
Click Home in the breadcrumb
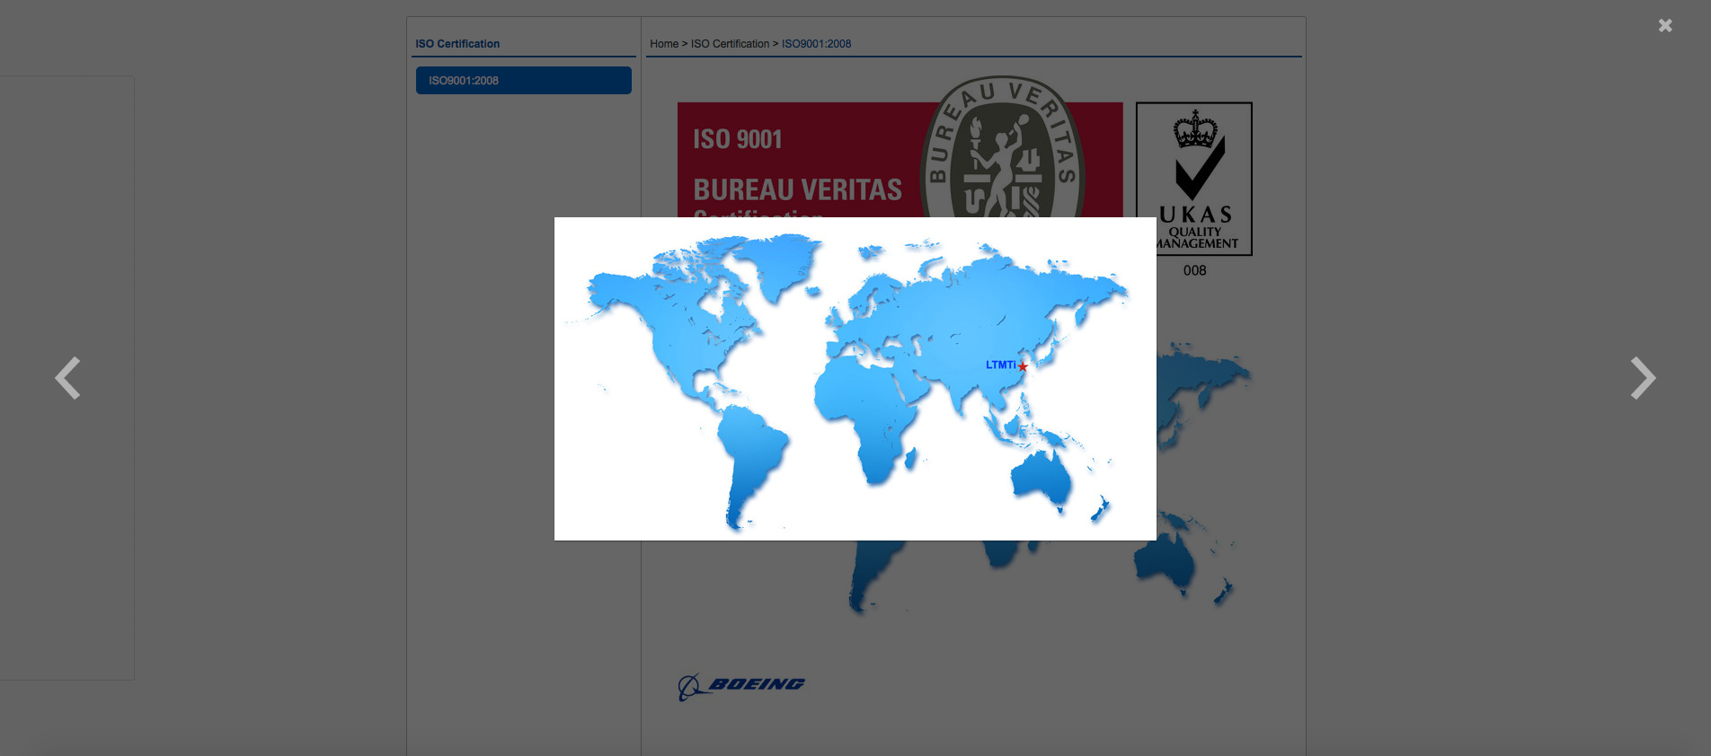[664, 43]
